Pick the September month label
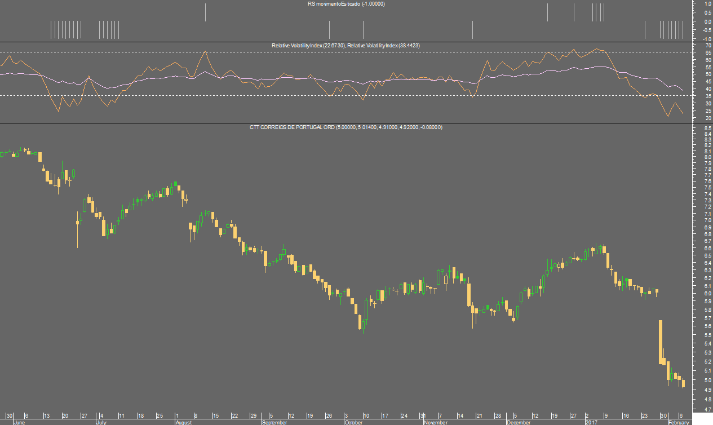Screen dimensions: 713x425 (275, 422)
